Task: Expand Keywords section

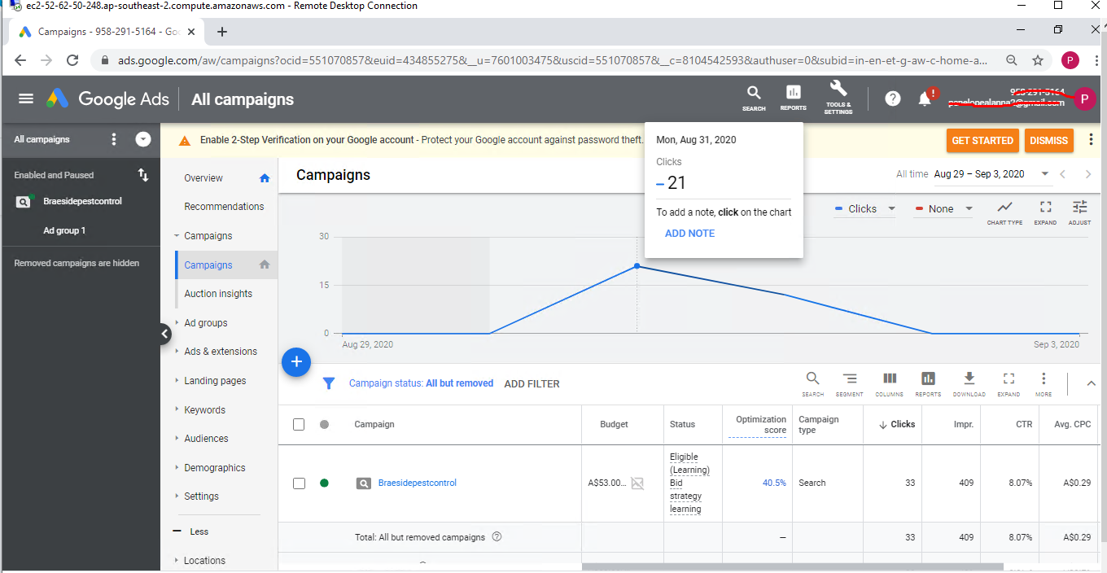Action: pos(177,409)
